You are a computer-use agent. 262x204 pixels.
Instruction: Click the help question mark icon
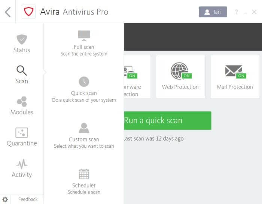click(x=236, y=12)
